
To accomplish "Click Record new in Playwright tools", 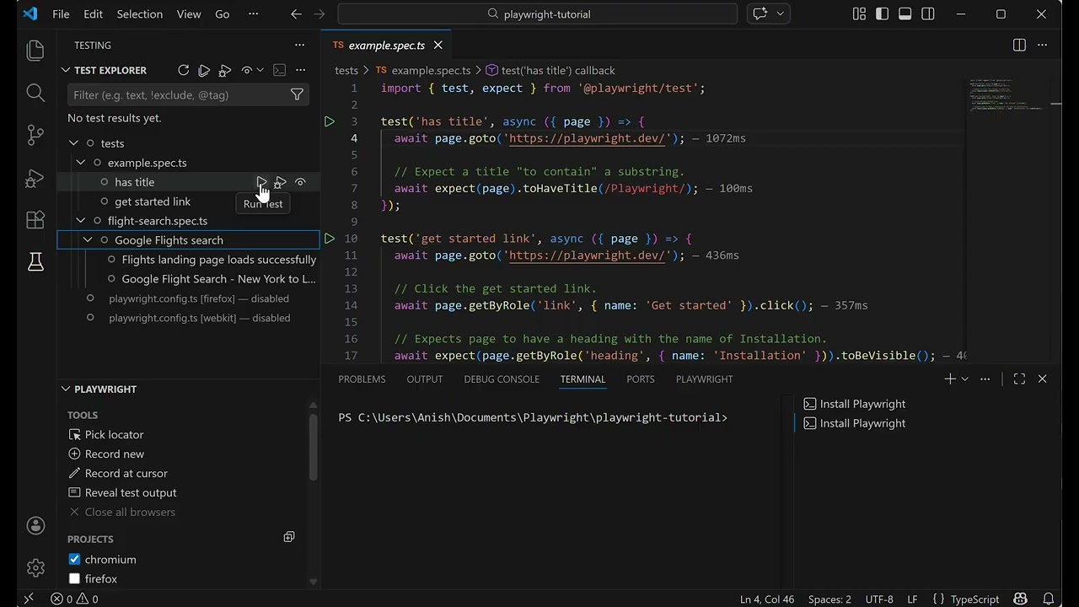I will point(105,454).
